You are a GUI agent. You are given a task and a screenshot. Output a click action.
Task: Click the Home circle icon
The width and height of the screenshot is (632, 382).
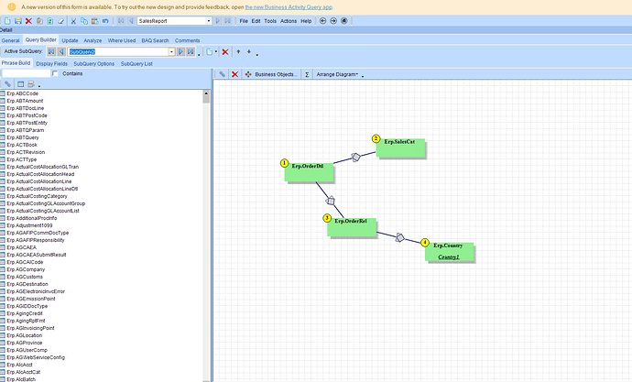[344, 21]
